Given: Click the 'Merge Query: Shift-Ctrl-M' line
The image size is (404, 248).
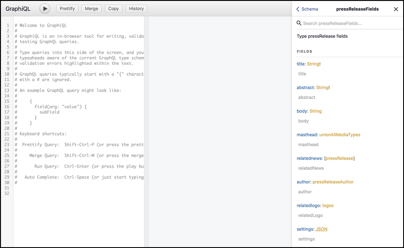Looking at the screenshot, I should click(79, 155).
